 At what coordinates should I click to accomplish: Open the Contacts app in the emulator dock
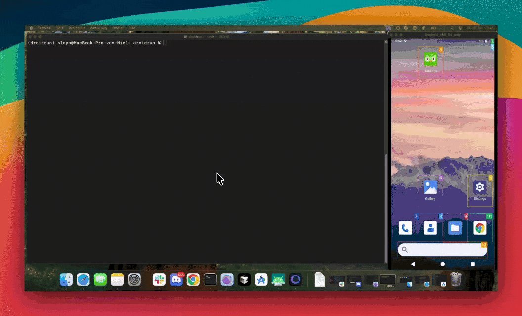tap(430, 228)
